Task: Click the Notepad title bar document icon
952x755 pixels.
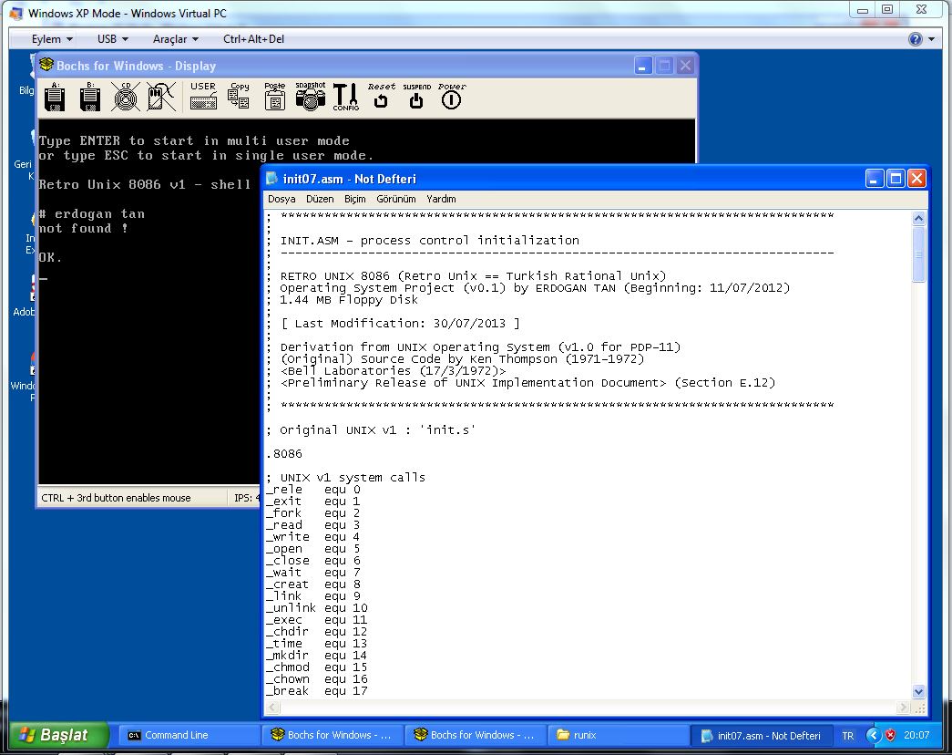Action: [x=272, y=178]
